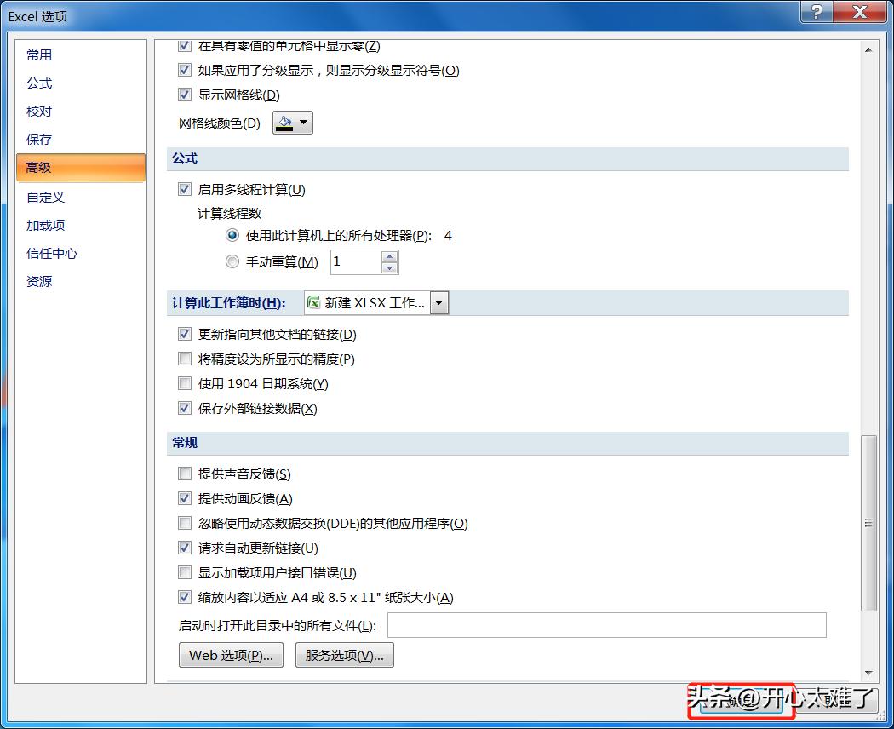This screenshot has height=729, width=894.
Task: Enable 使用 1904 日期系统 checkbox
Action: tap(184, 383)
